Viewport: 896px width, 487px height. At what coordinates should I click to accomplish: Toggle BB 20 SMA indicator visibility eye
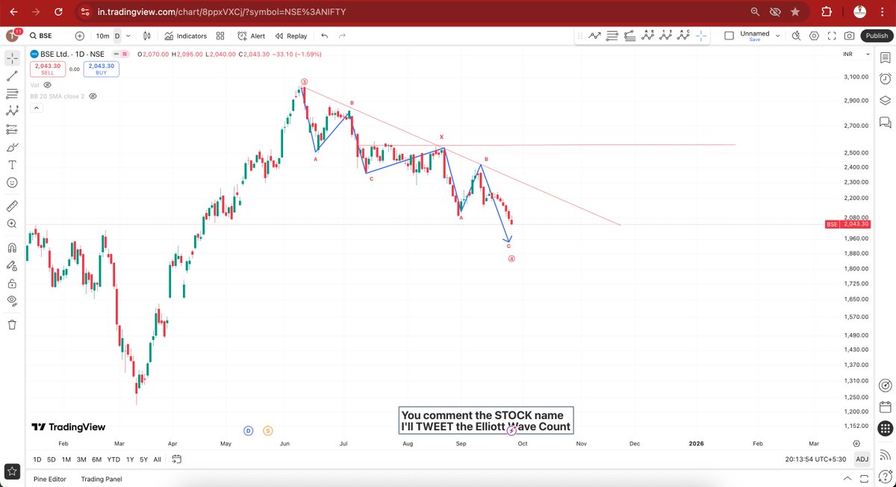pyautogui.click(x=93, y=96)
